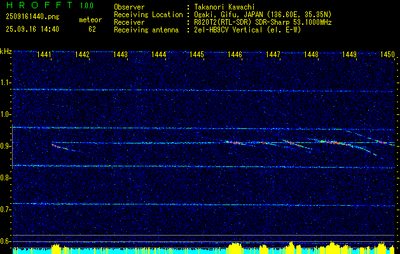
Task: Click the kHz axis label
Action: (6, 51)
